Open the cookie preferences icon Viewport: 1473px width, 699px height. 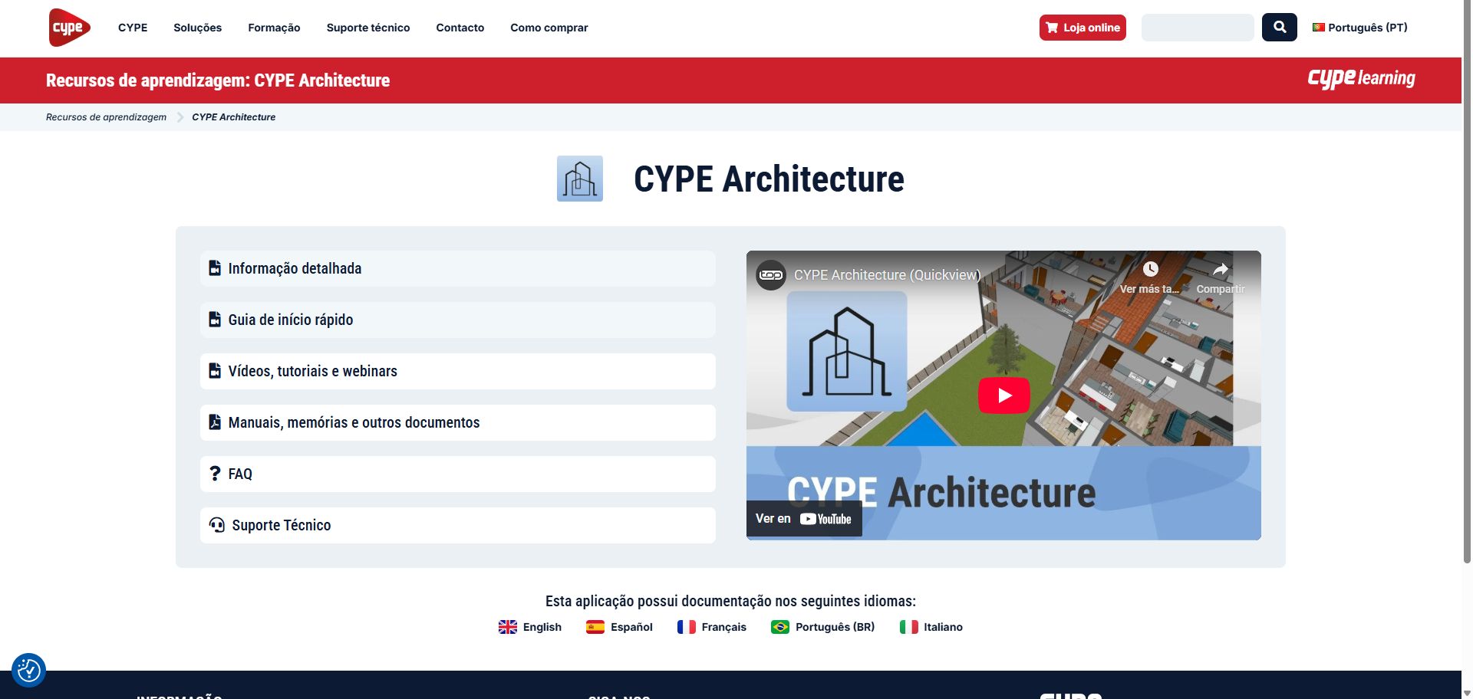point(29,671)
